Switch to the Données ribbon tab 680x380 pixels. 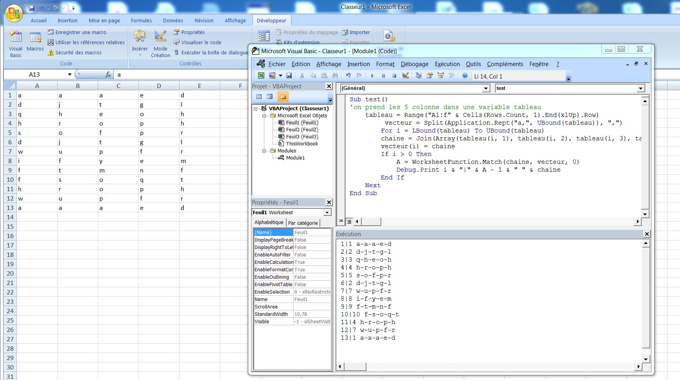click(x=173, y=20)
